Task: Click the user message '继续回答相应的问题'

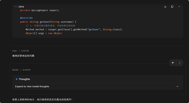Action: click(23, 56)
